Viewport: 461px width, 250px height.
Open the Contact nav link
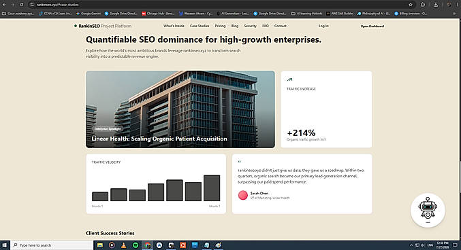(280, 26)
